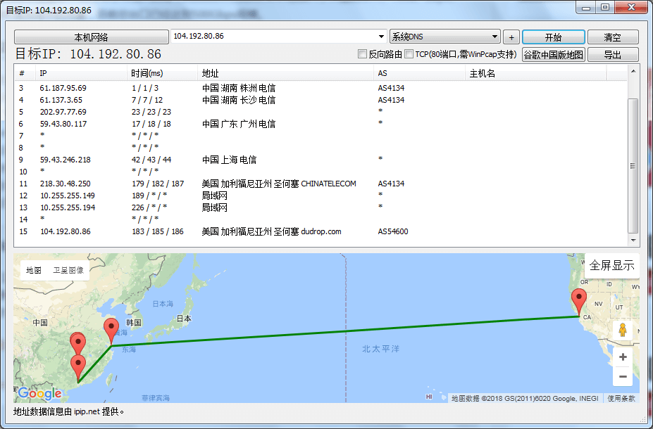Zoom out the map with minus button

point(622,378)
